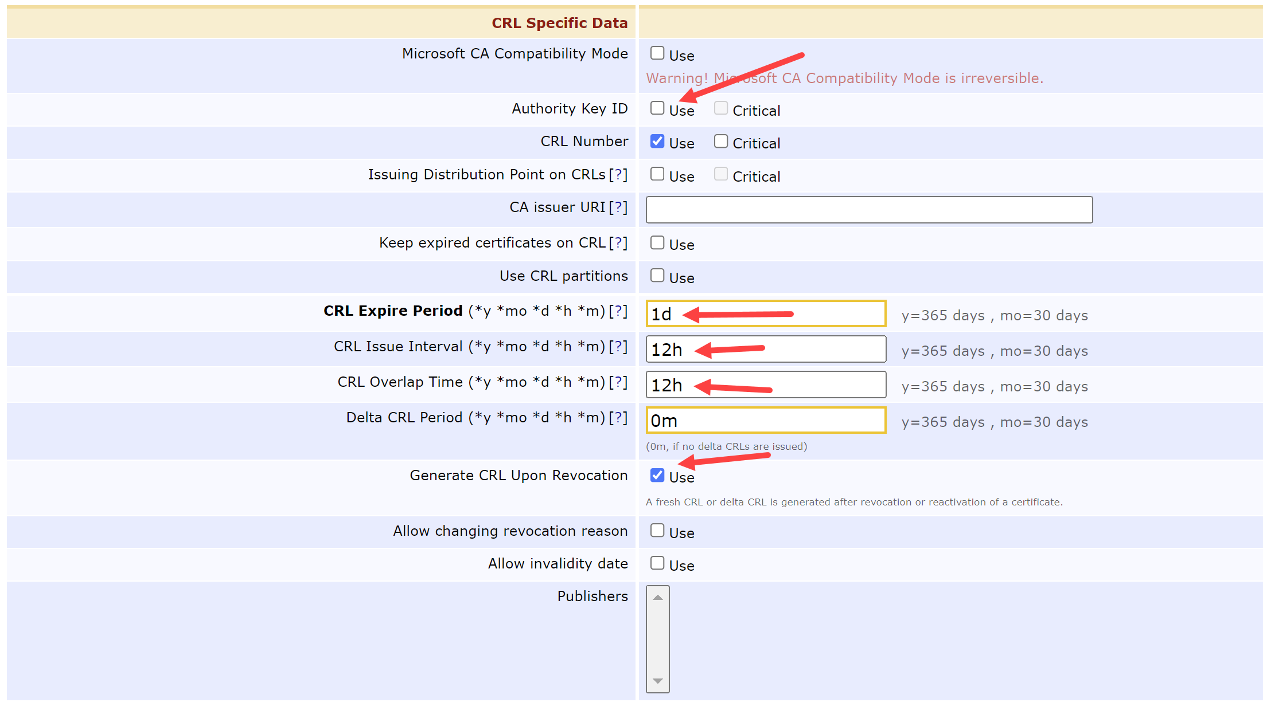Disable Generate CRL Upon Revocation
Viewport: 1263px width, 710px height.
click(x=657, y=475)
